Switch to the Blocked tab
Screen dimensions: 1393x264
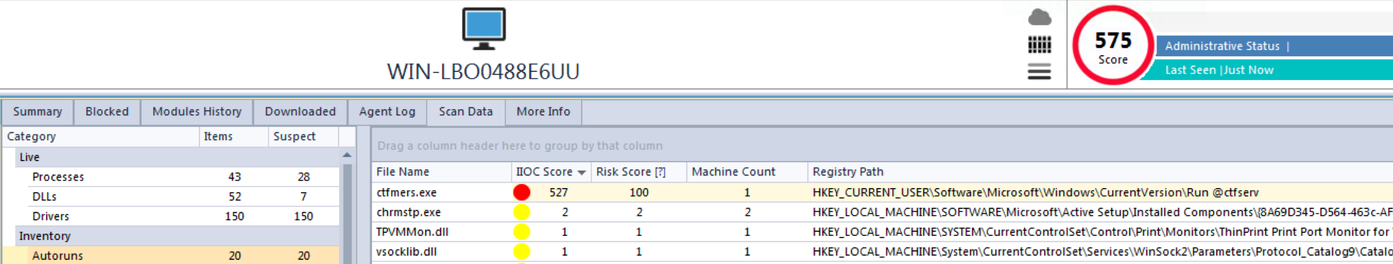pyautogui.click(x=107, y=112)
